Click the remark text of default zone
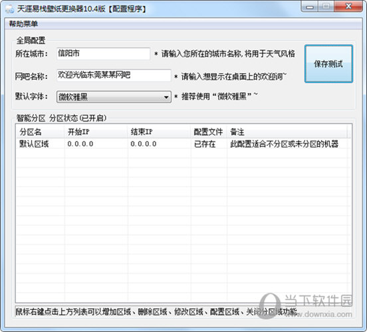The height and width of the screenshot is (332, 367). click(x=284, y=144)
